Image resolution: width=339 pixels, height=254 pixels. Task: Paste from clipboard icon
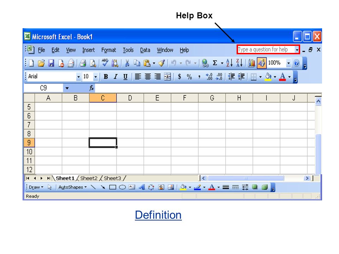[x=147, y=63]
